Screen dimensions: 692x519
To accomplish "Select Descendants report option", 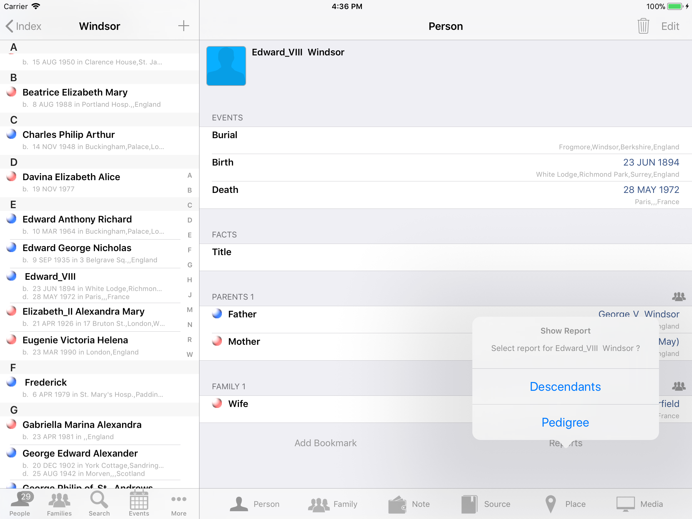I will pos(565,387).
